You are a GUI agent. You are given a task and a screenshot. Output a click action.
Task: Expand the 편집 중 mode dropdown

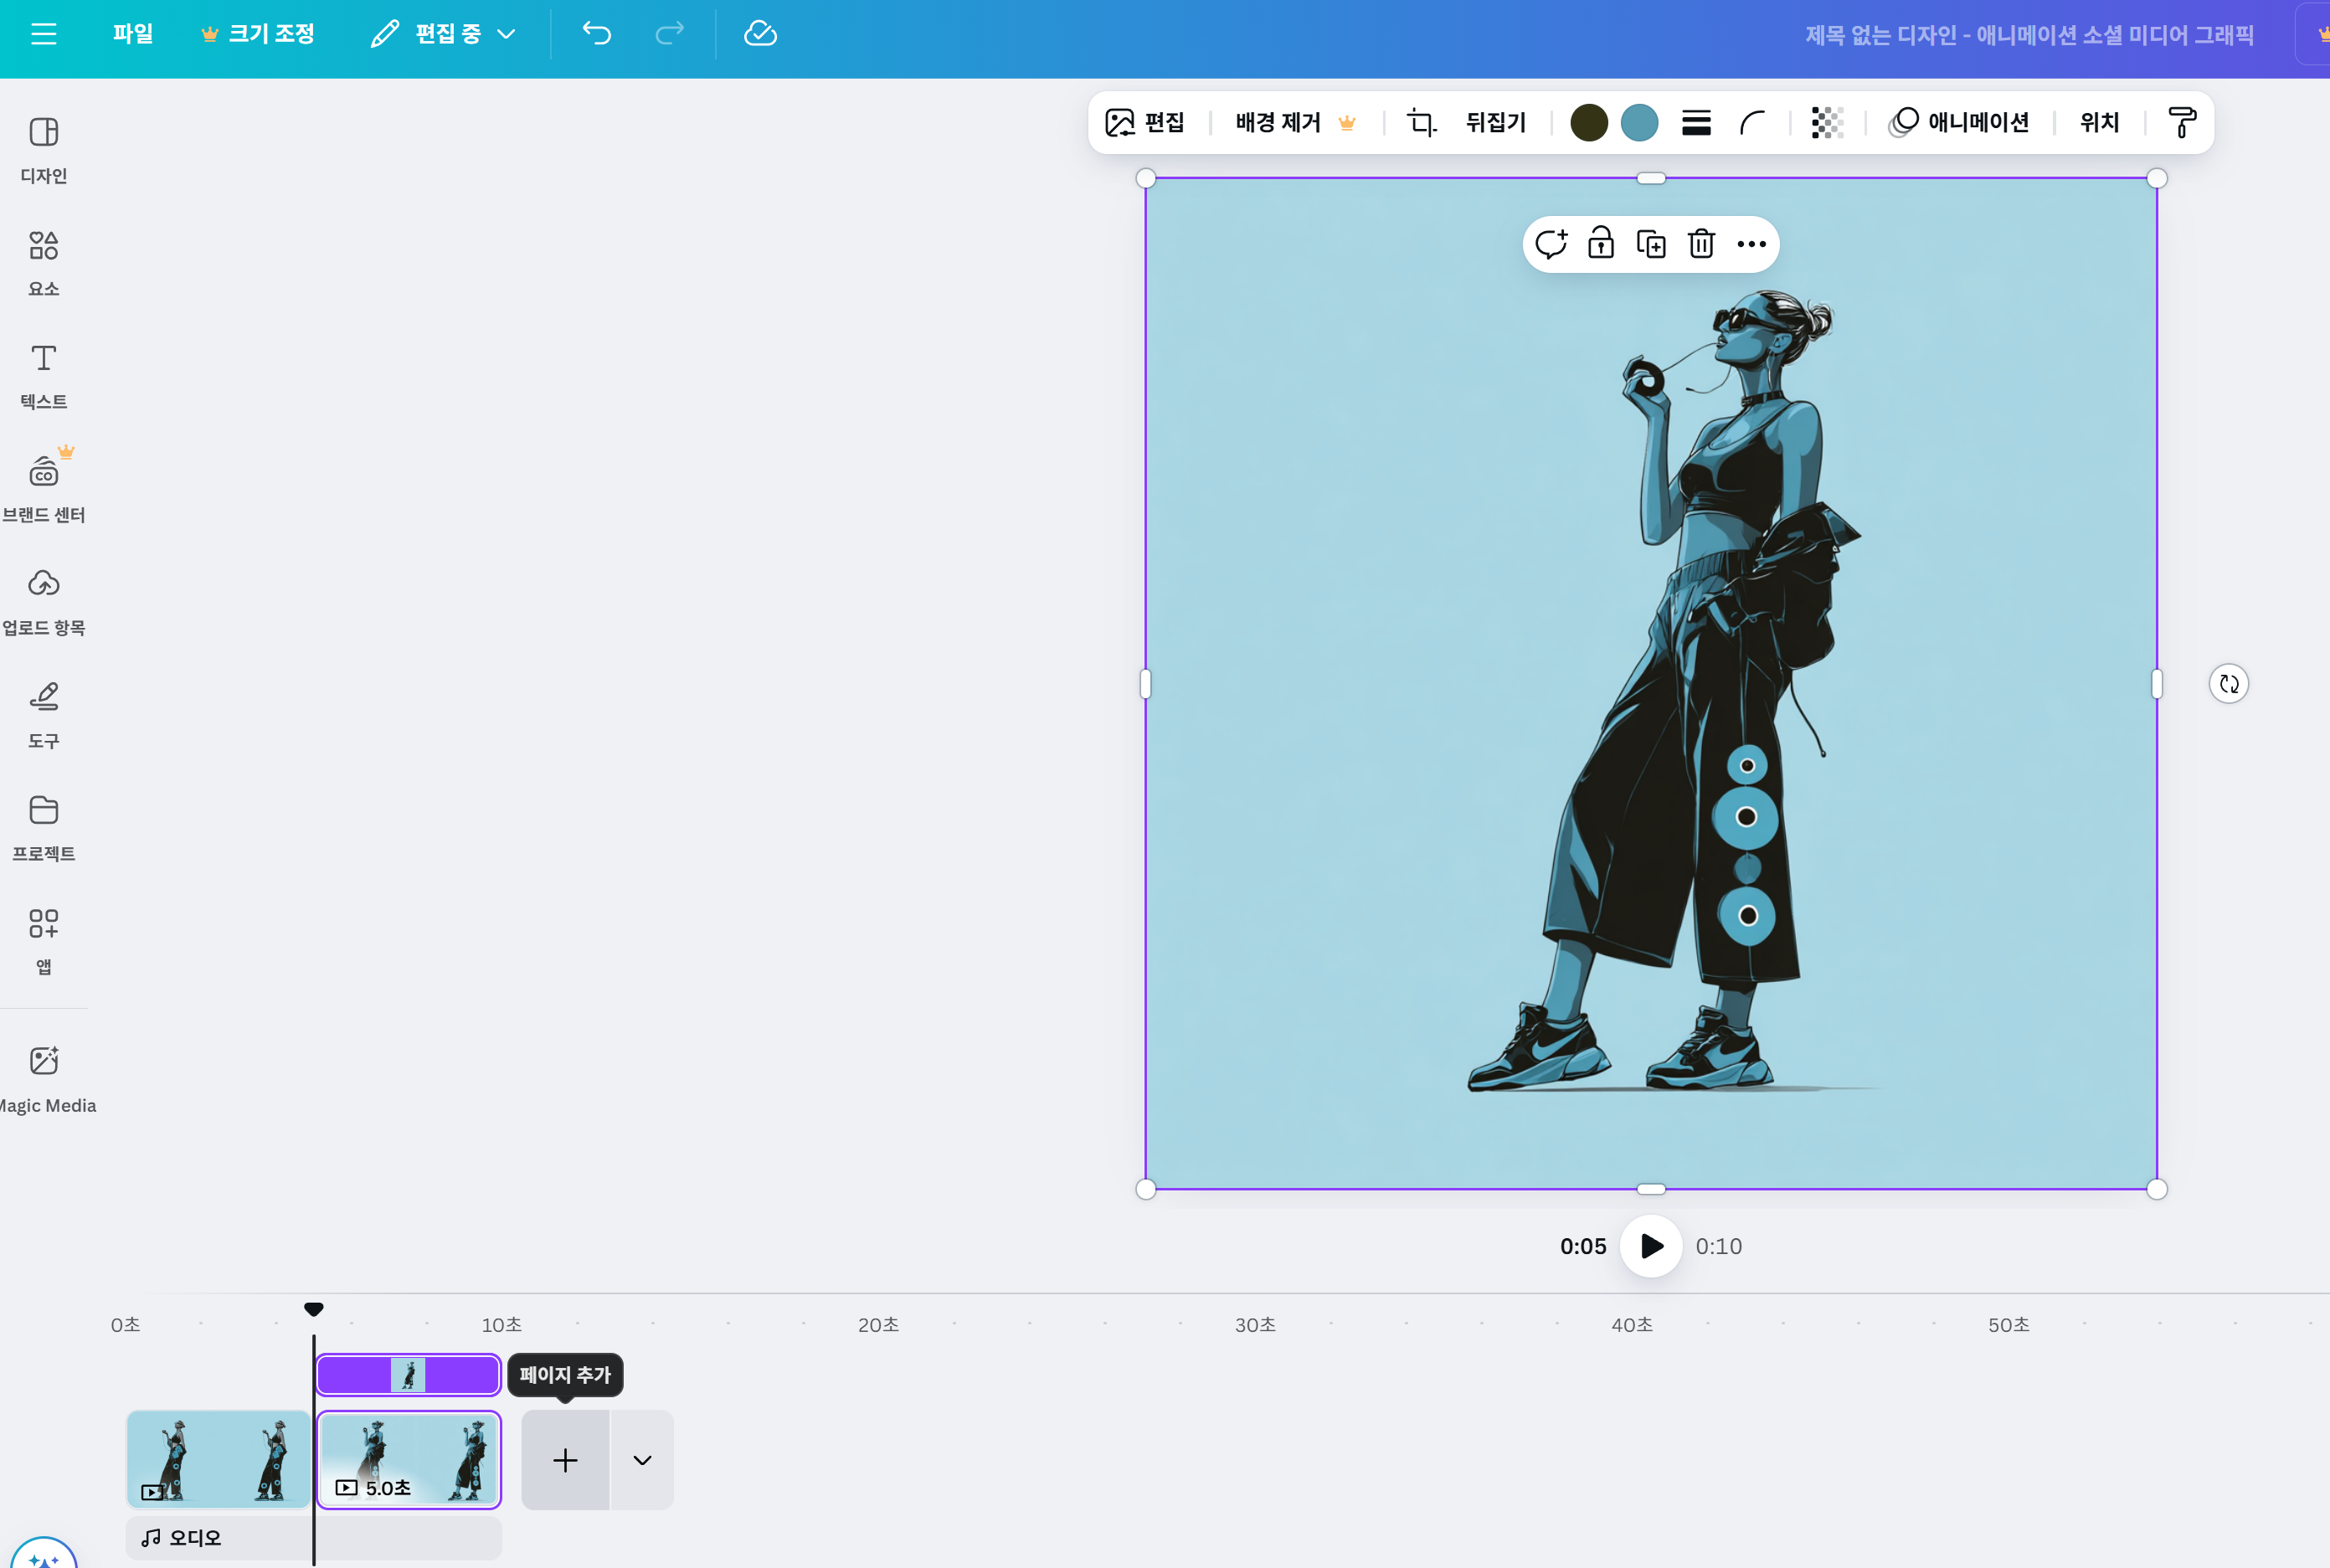(443, 34)
